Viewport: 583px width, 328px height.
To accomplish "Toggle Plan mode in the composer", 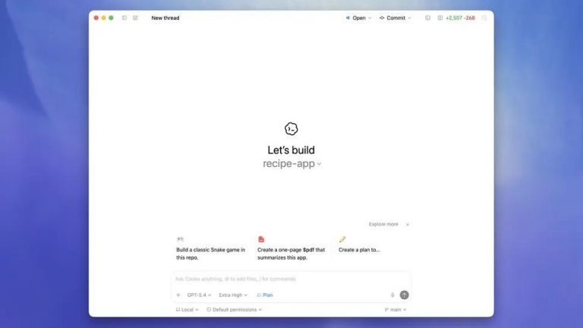I will coord(265,295).
